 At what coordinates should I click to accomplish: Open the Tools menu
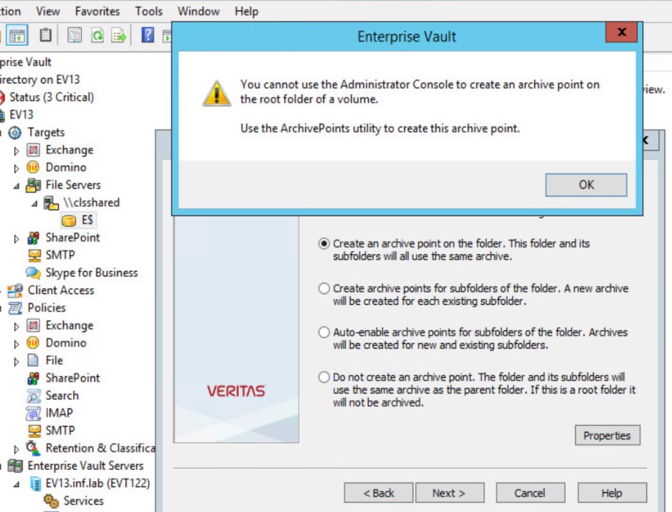pos(149,11)
